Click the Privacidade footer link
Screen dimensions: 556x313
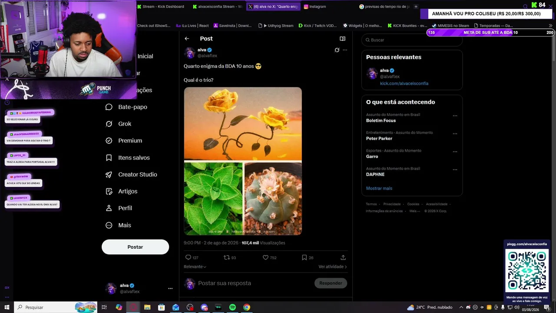tap(392, 204)
